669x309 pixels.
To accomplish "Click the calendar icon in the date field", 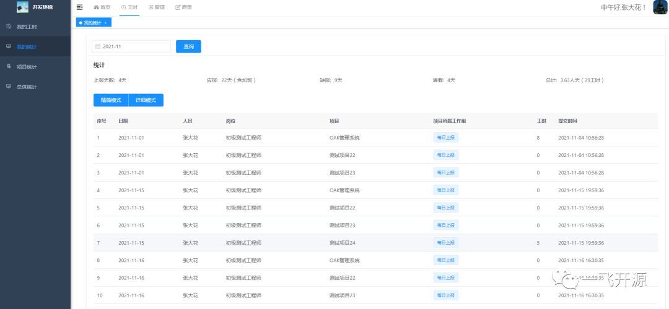I will [x=98, y=47].
